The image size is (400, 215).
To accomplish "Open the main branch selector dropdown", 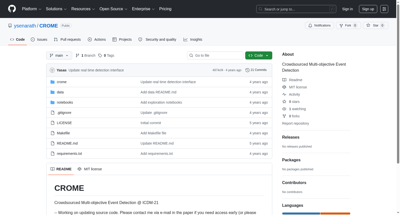I will pos(59,55).
